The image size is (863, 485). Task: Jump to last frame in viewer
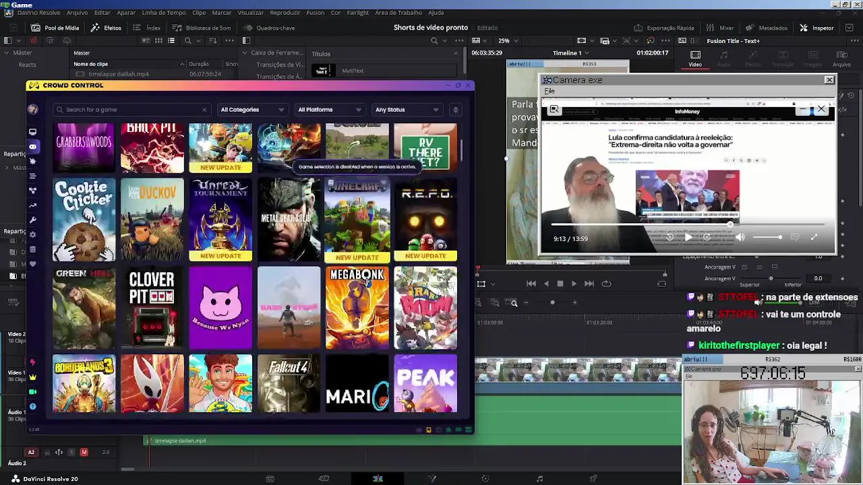tap(589, 284)
